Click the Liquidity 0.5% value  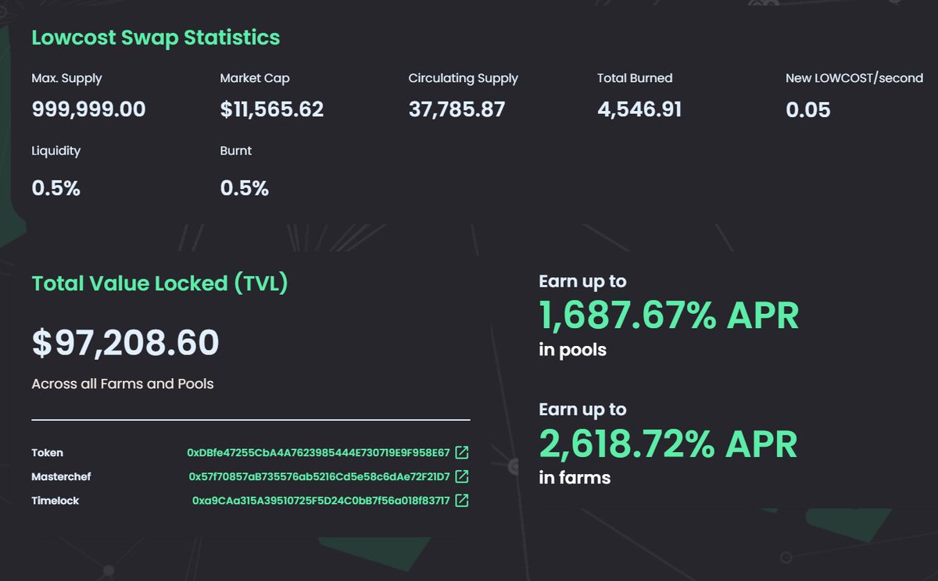tap(56, 188)
